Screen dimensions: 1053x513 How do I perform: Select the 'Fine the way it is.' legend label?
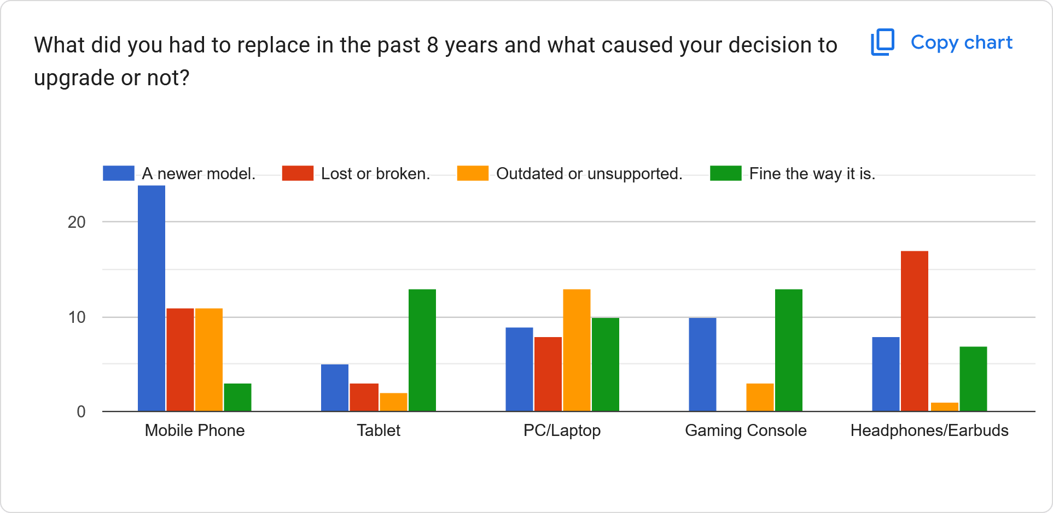[812, 174]
